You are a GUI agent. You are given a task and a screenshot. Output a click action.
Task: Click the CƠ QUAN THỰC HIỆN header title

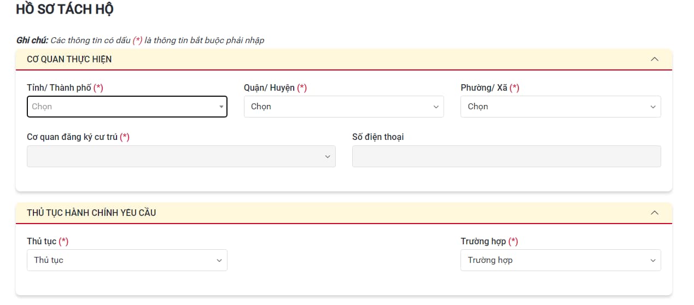(69, 59)
